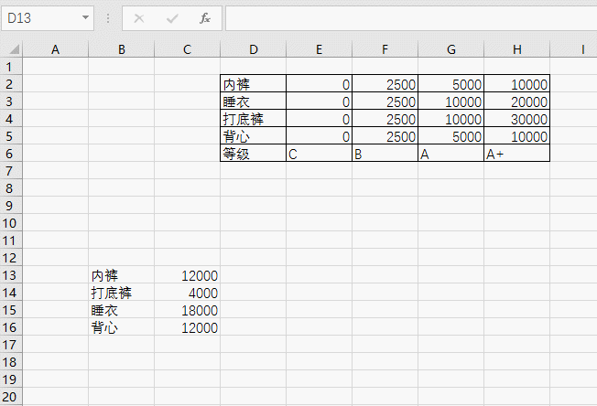597x406 pixels.
Task: Select row 2 header
Action: tap(11, 84)
